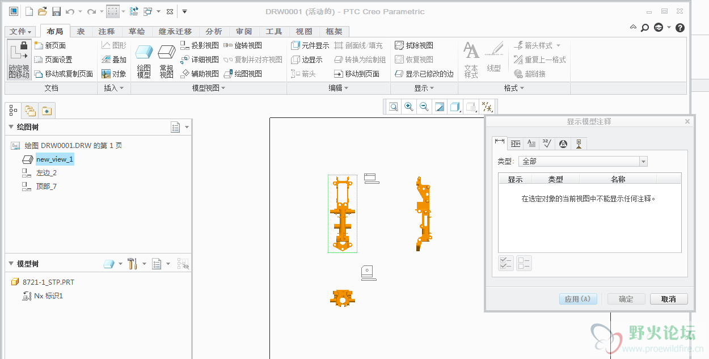Viewport: 709px width, 359px height.
Task: Select 8721-1_STP.PRT in model tree
Action: coord(48,282)
